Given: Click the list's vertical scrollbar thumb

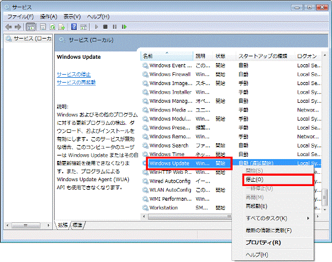Looking at the screenshot, I should click(325, 197).
